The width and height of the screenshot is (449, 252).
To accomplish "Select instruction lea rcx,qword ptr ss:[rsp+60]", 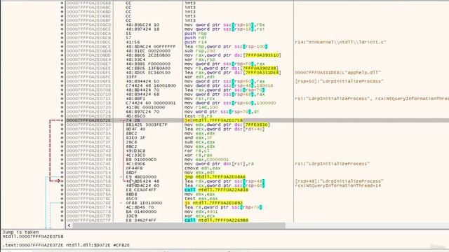I will [x=224, y=185].
